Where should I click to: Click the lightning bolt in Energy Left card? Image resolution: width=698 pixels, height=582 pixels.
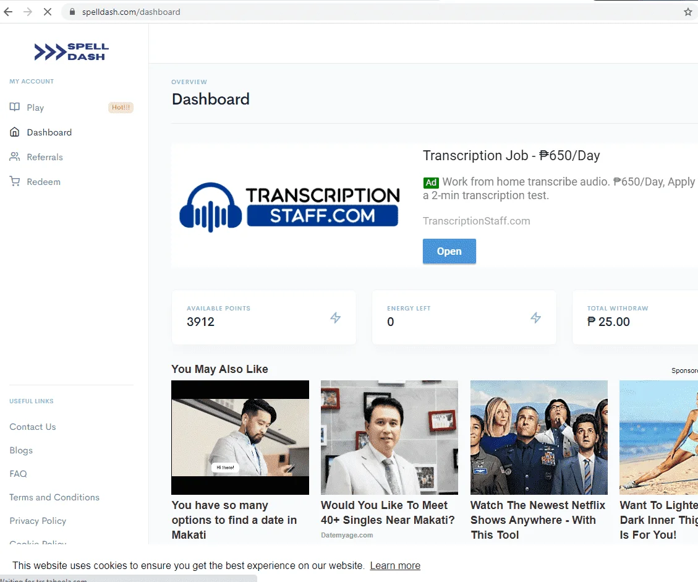536,317
